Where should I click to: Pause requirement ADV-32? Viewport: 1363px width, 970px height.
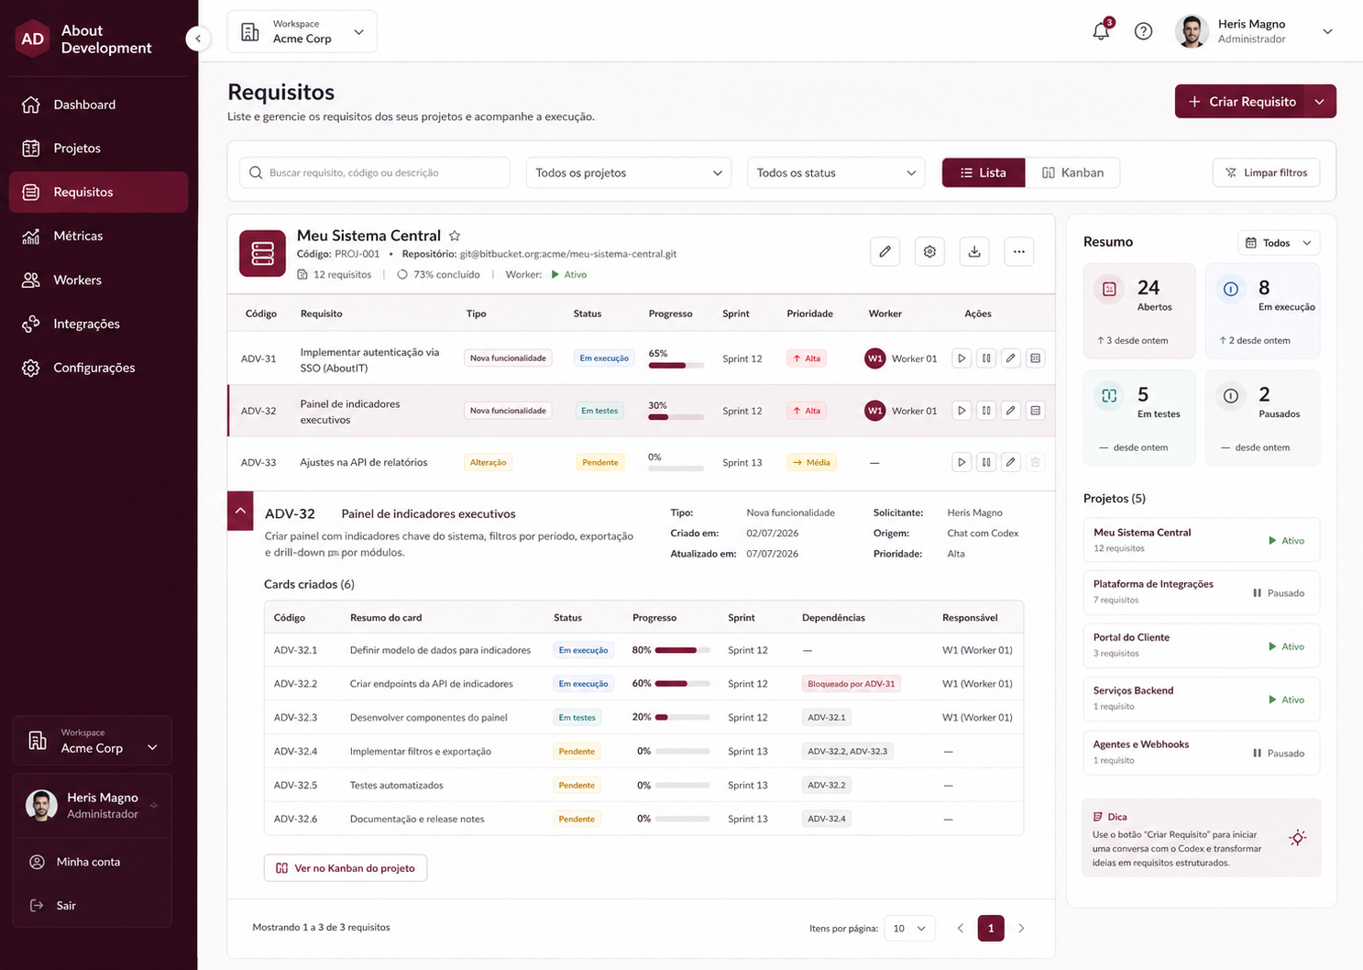pyautogui.click(x=986, y=411)
